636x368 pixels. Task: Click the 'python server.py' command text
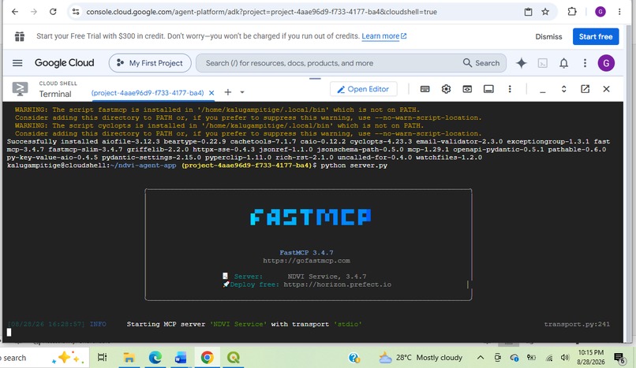(354, 165)
